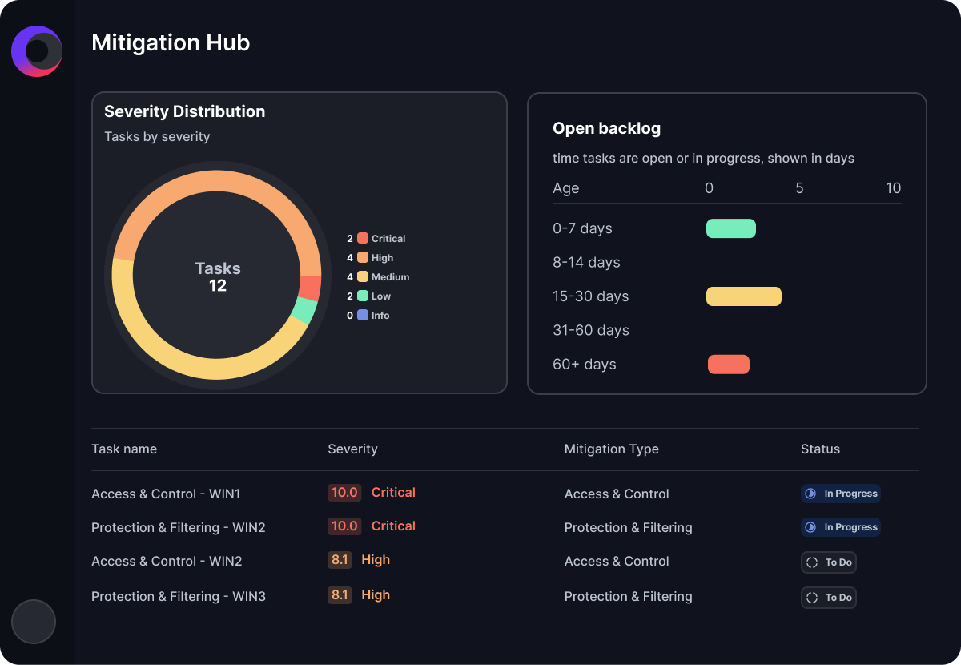Viewport: 961px width, 665px height.
Task: Click To Do badge for Access & Control - WIN2
Action: [829, 562]
